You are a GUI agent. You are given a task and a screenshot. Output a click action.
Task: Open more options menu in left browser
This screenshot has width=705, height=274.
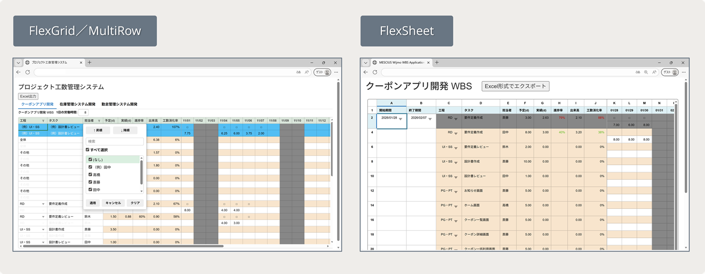point(336,72)
